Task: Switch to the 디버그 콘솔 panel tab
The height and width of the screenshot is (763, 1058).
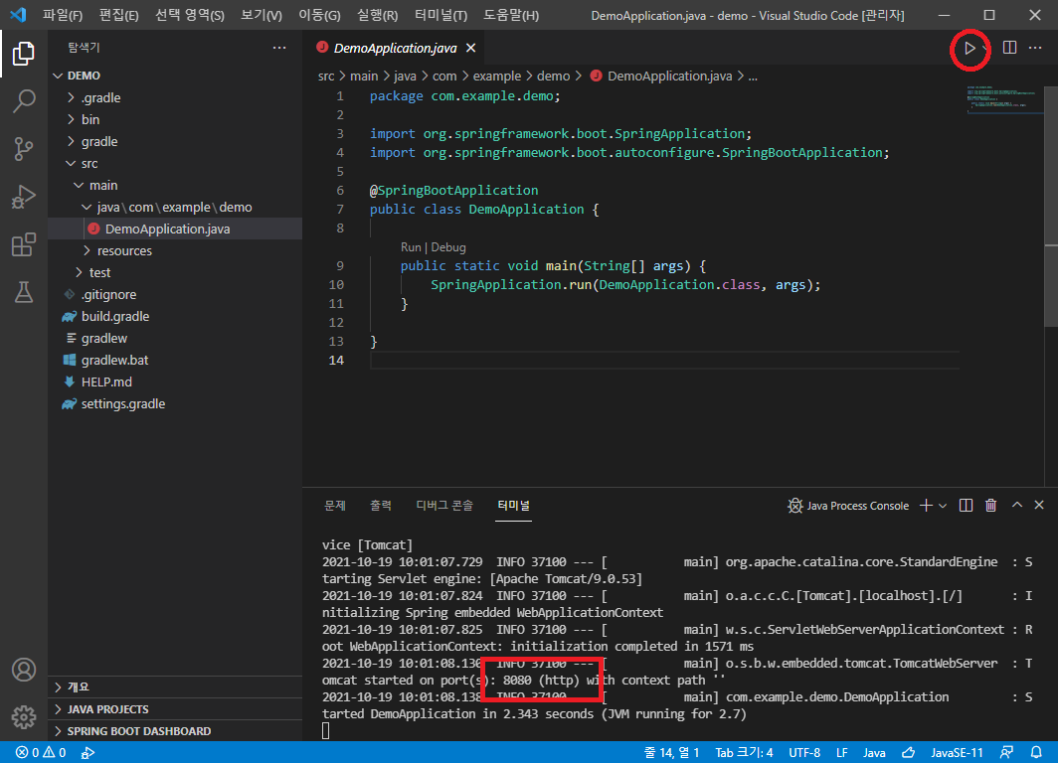Action: [444, 506]
